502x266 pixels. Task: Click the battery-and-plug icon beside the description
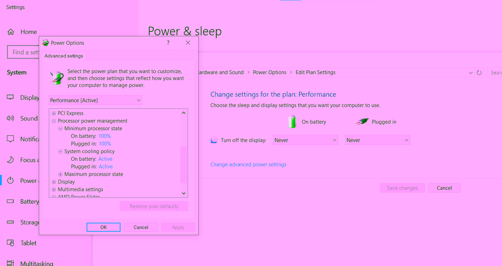click(x=57, y=78)
